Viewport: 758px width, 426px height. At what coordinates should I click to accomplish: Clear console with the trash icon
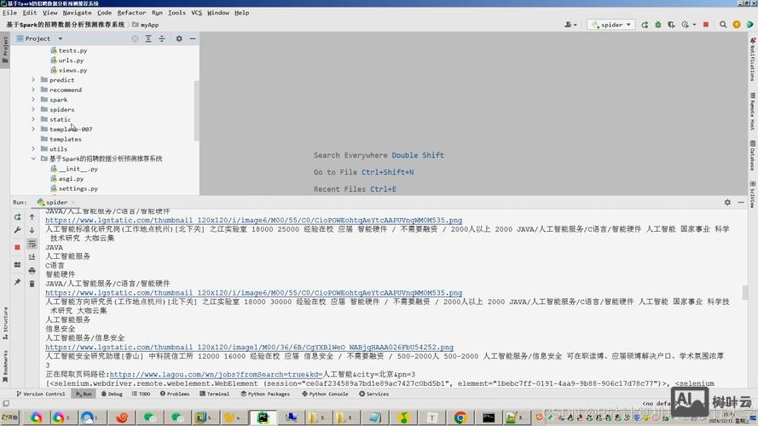32,284
